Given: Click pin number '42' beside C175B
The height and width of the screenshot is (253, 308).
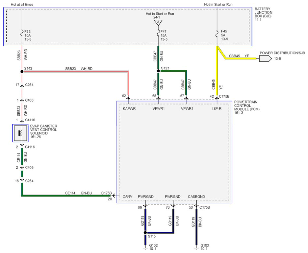Looking at the screenshot, I should point(212,96).
